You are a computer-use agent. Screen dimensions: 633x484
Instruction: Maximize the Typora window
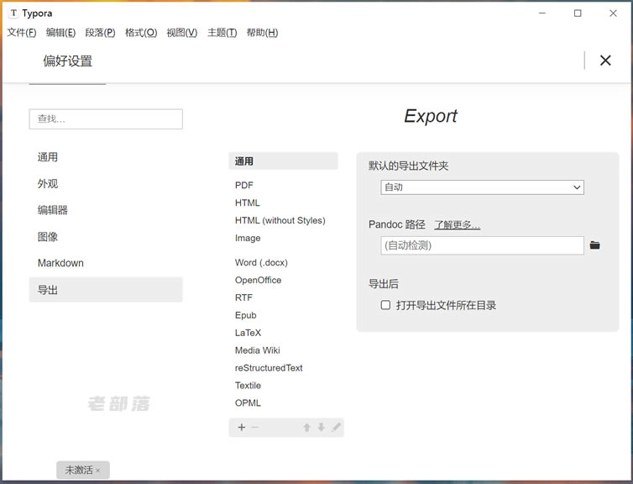(x=578, y=13)
